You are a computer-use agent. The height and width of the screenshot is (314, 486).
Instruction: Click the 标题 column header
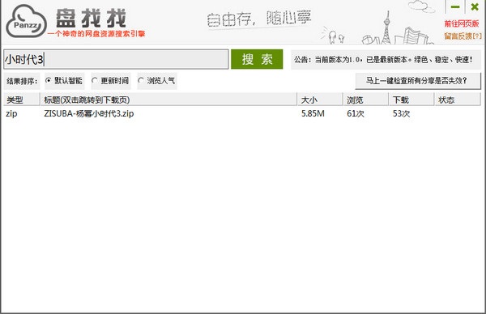click(168, 100)
